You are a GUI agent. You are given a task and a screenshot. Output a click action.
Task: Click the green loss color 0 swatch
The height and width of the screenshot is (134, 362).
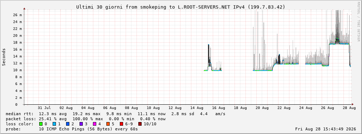coord(41,124)
